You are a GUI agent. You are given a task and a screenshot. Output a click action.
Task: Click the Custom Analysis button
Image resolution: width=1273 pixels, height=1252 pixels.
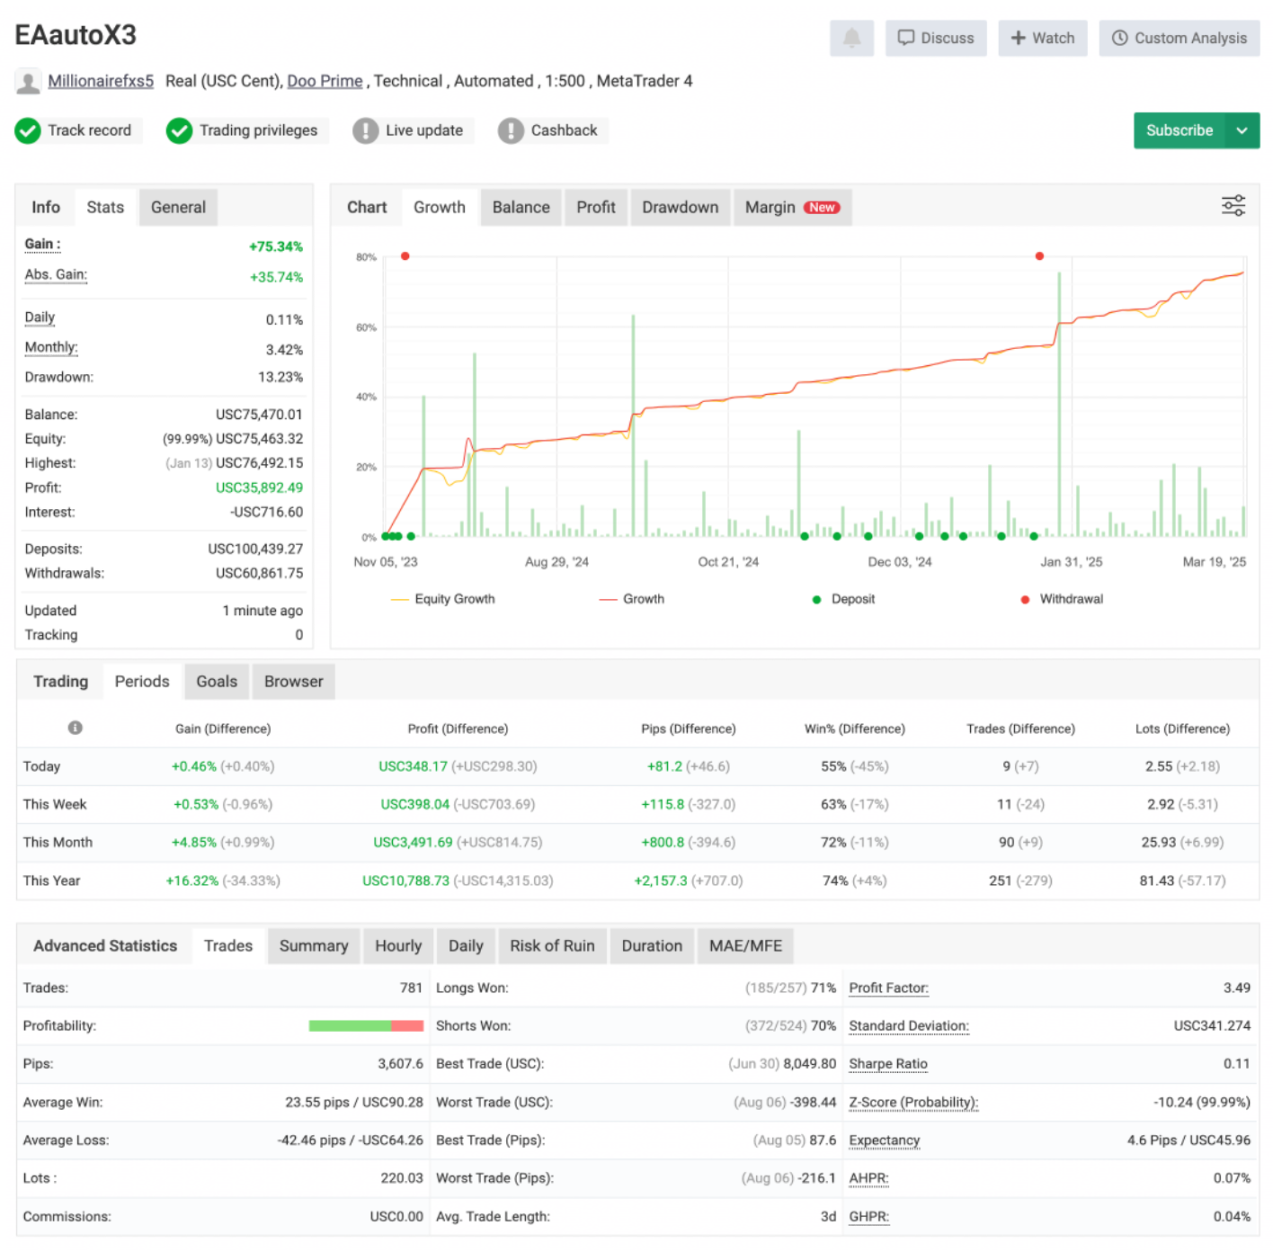tap(1179, 38)
